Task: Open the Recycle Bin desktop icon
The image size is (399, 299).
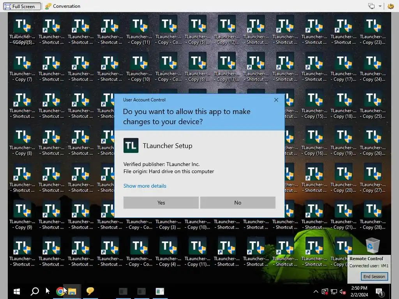Action: [373, 246]
